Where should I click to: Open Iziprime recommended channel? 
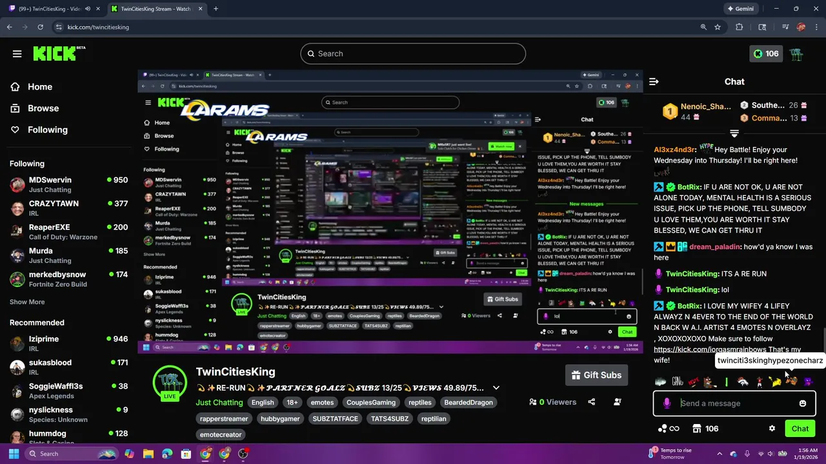click(69, 343)
